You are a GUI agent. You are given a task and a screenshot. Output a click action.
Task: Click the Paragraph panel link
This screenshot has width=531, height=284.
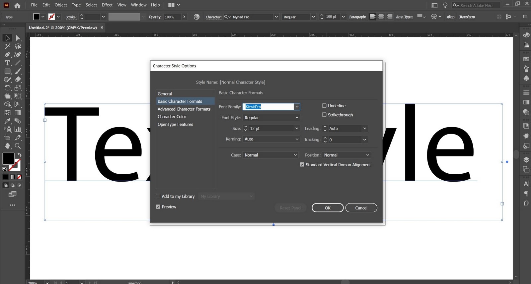point(357,17)
